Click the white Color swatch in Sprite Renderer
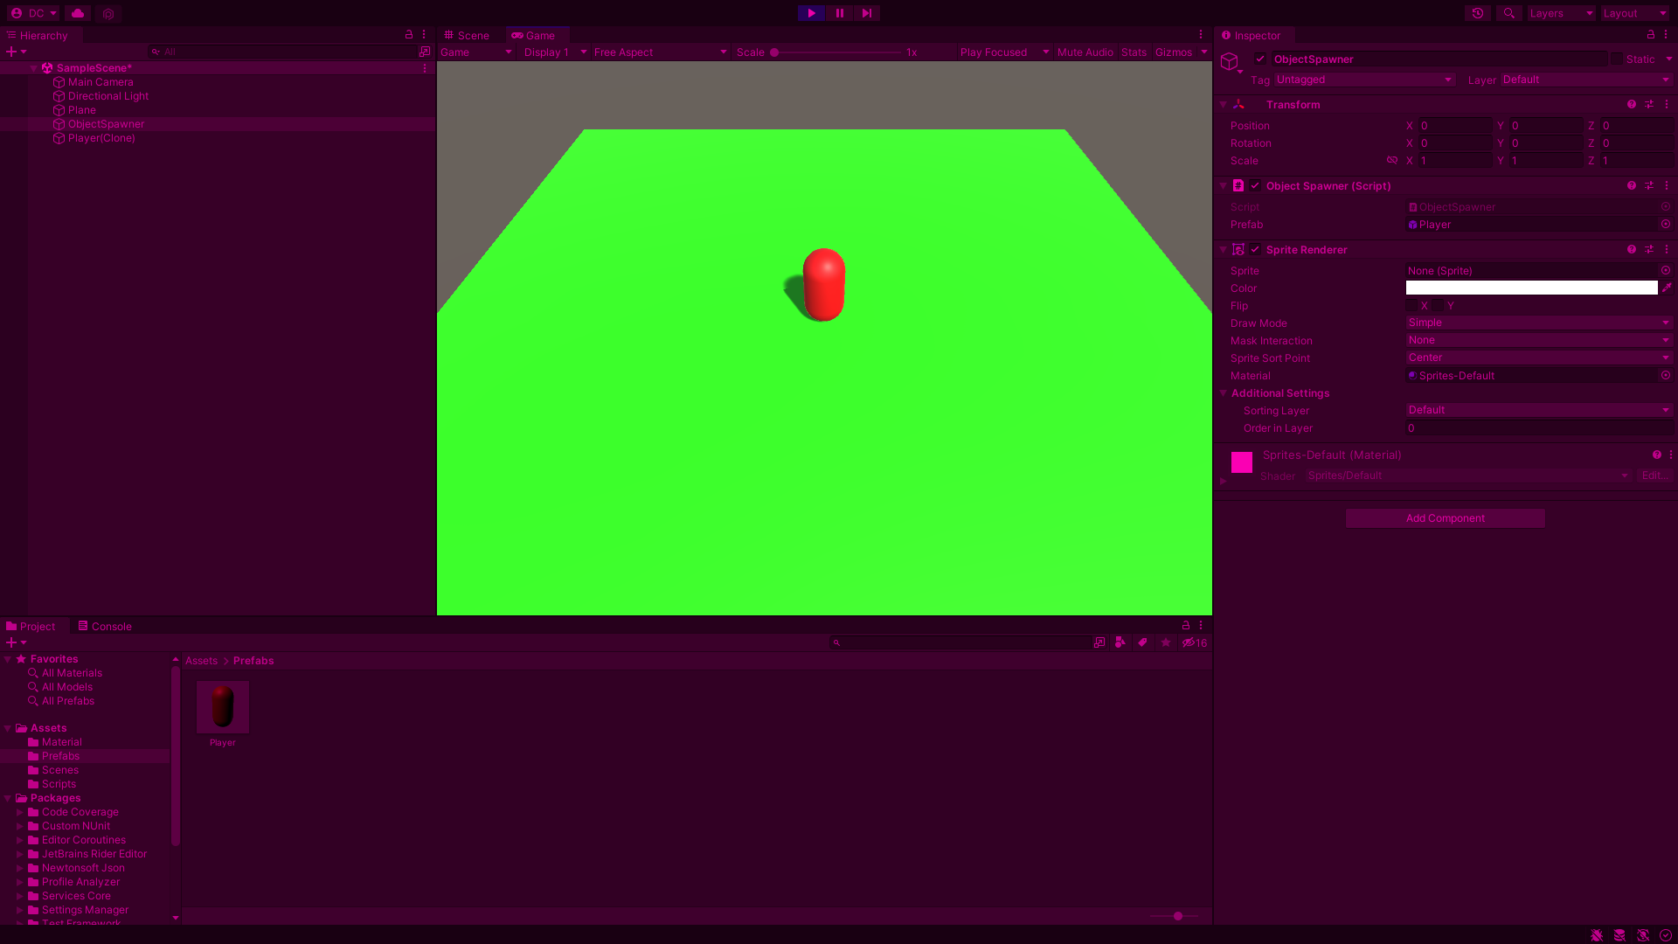 1531,288
